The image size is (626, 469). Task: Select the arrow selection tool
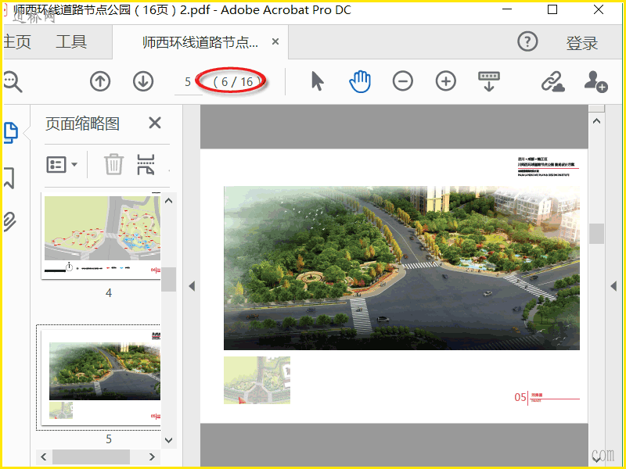point(318,81)
